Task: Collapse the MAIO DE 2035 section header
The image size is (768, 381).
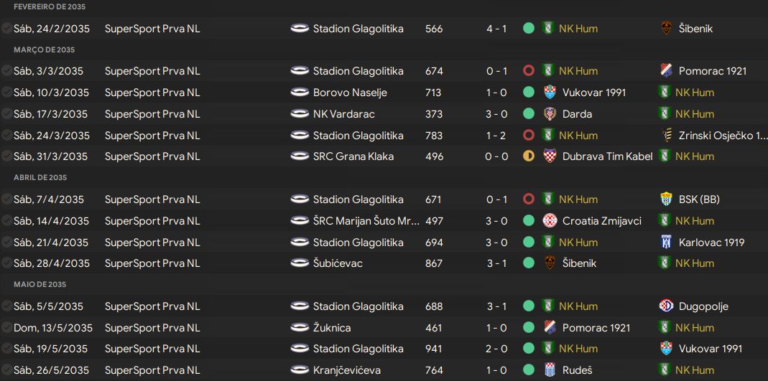Action: tap(40, 284)
